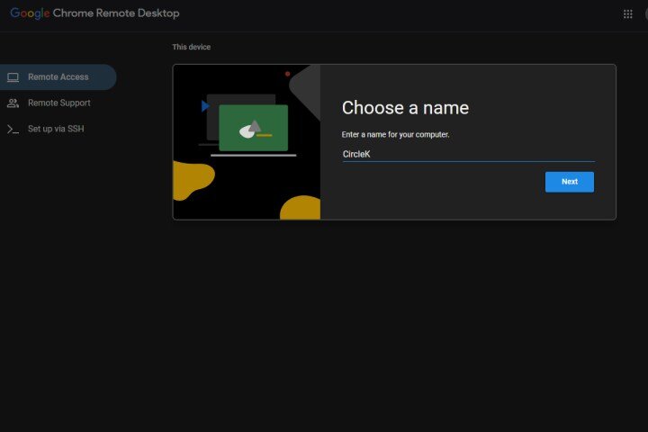Open the Remote Access tab
The width and height of the screenshot is (648, 432).
(x=58, y=76)
